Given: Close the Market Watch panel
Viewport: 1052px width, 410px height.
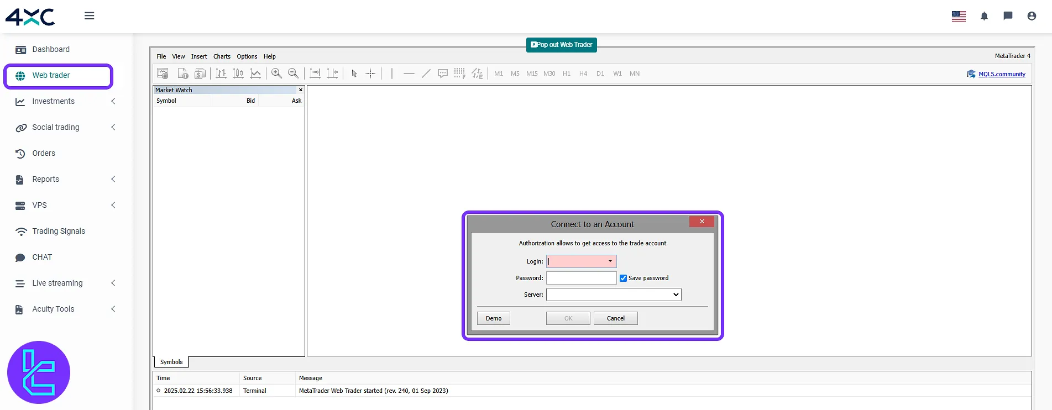Looking at the screenshot, I should click(301, 90).
